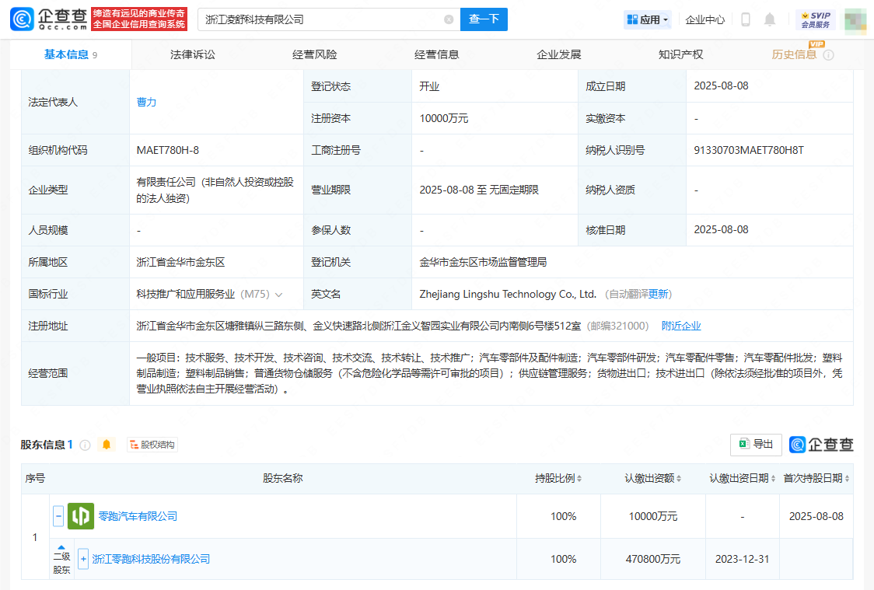Switch to 经营风险 tab
874x590 pixels.
point(314,54)
